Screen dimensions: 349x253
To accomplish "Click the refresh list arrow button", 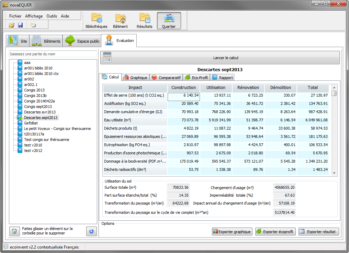I will pyautogui.click(x=91, y=231).
